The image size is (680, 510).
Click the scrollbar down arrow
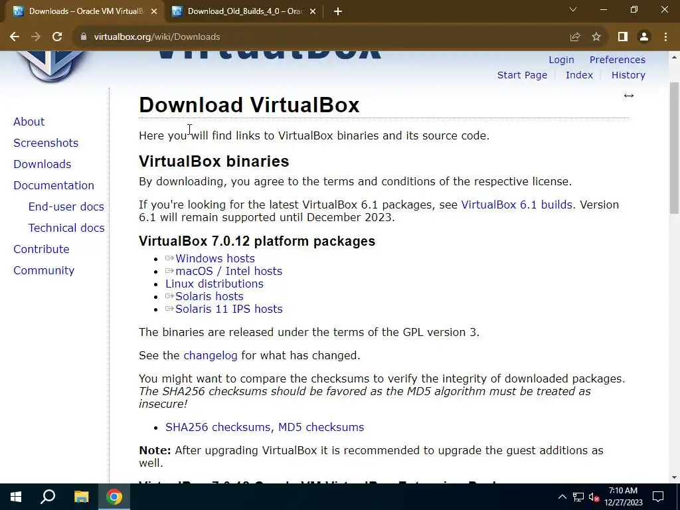tap(675, 477)
